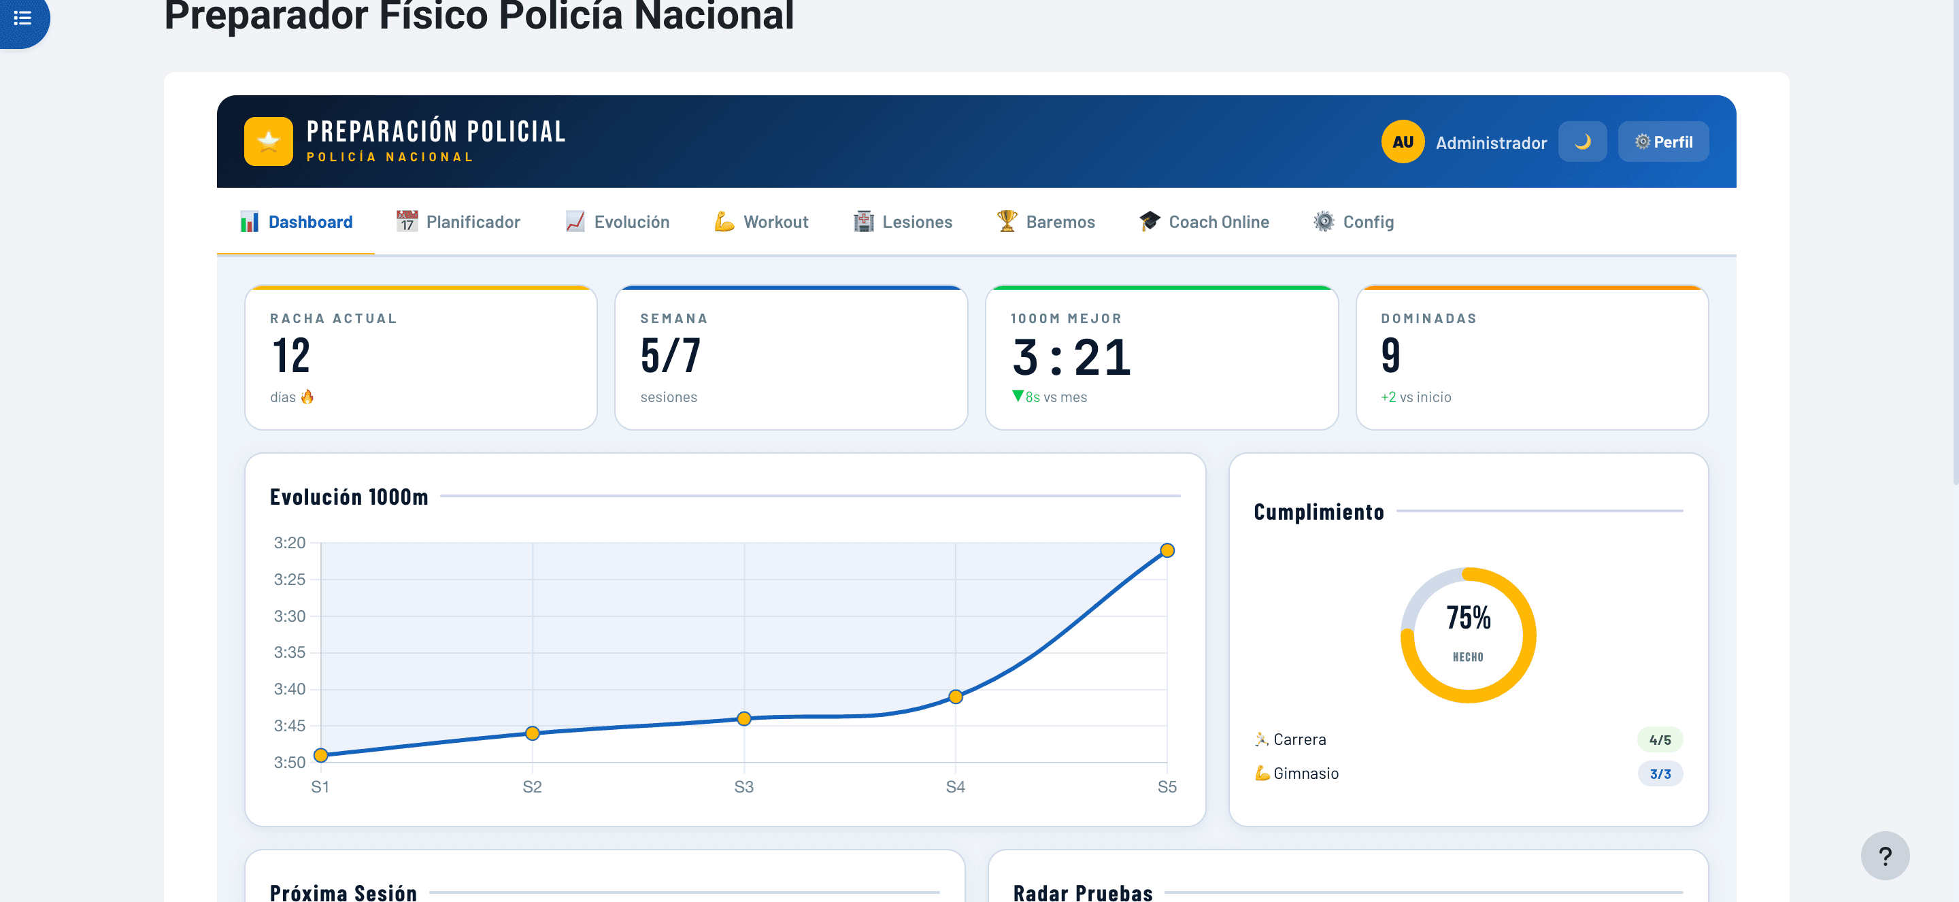Viewport: 1959px width, 902px height.
Task: Click the trophy icon beside Baremos
Action: pos(1007,221)
